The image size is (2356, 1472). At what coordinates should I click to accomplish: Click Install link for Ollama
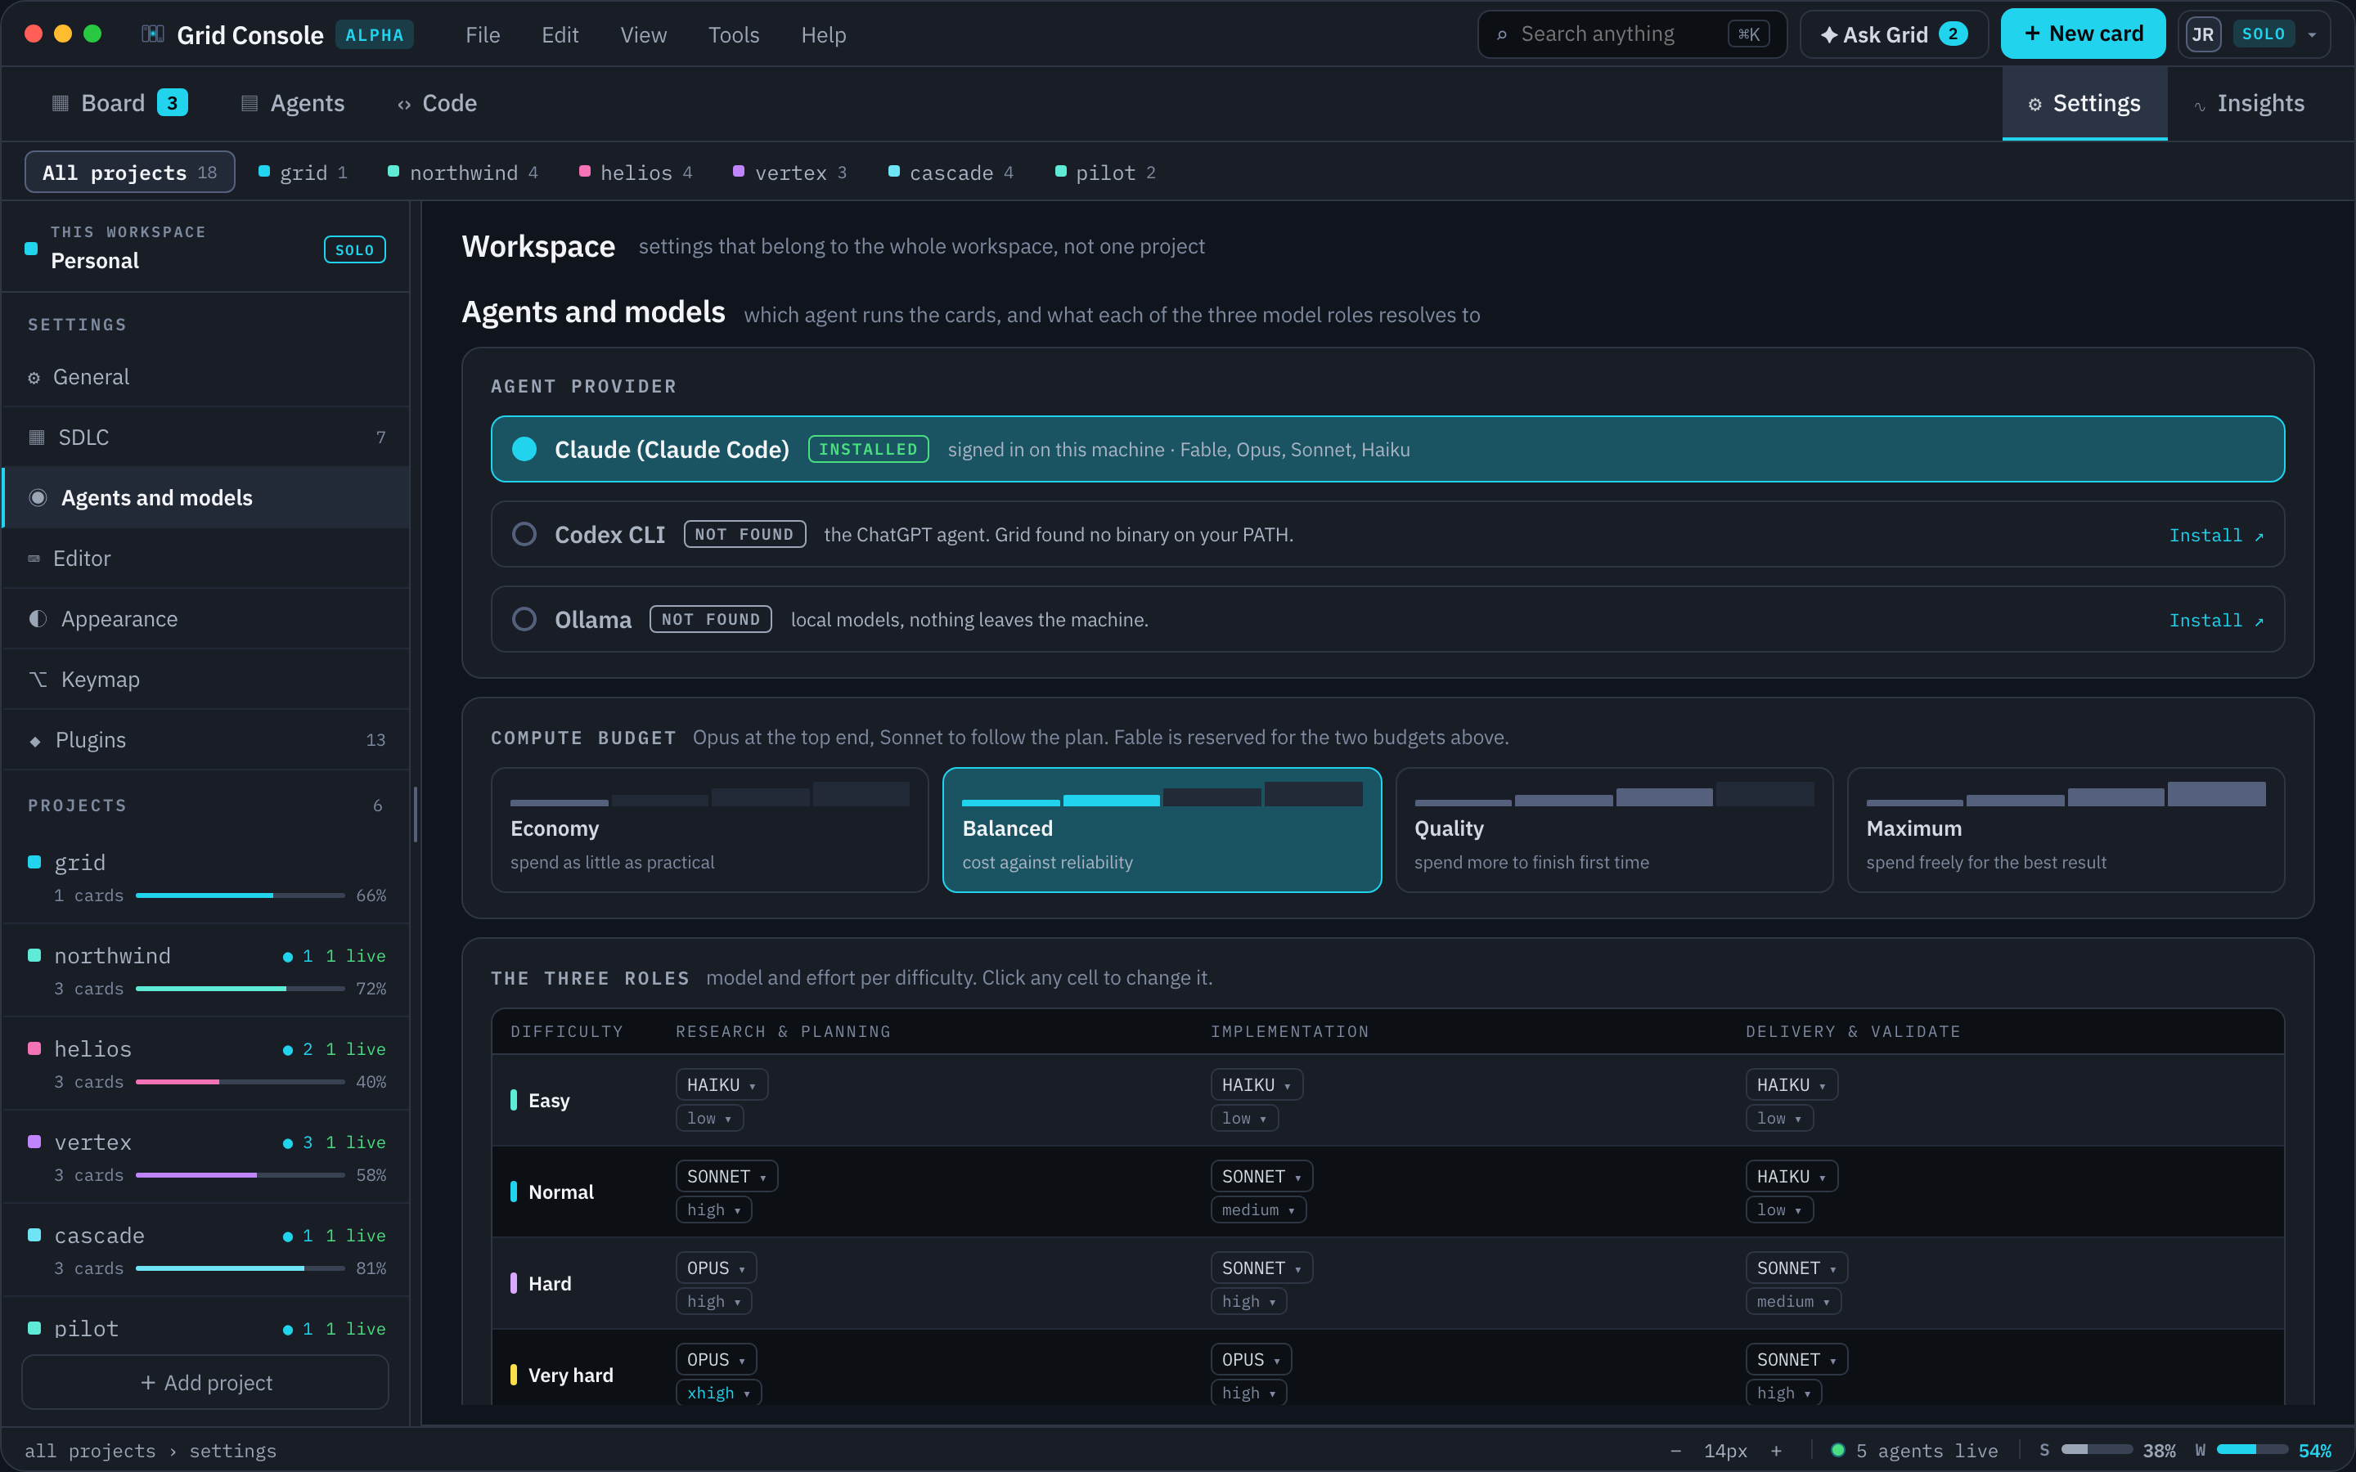(2216, 620)
